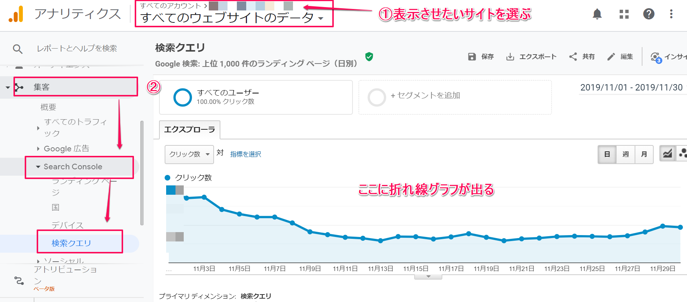
Task: Switch graph to 週 weekly view
Action: pos(625,154)
